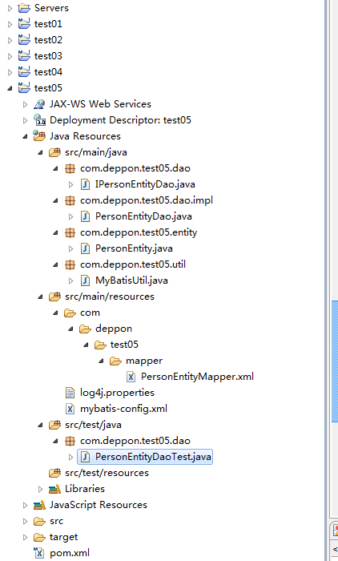Select PersonEntityDaoTest.java file name
The image size is (338, 561).
point(153,457)
